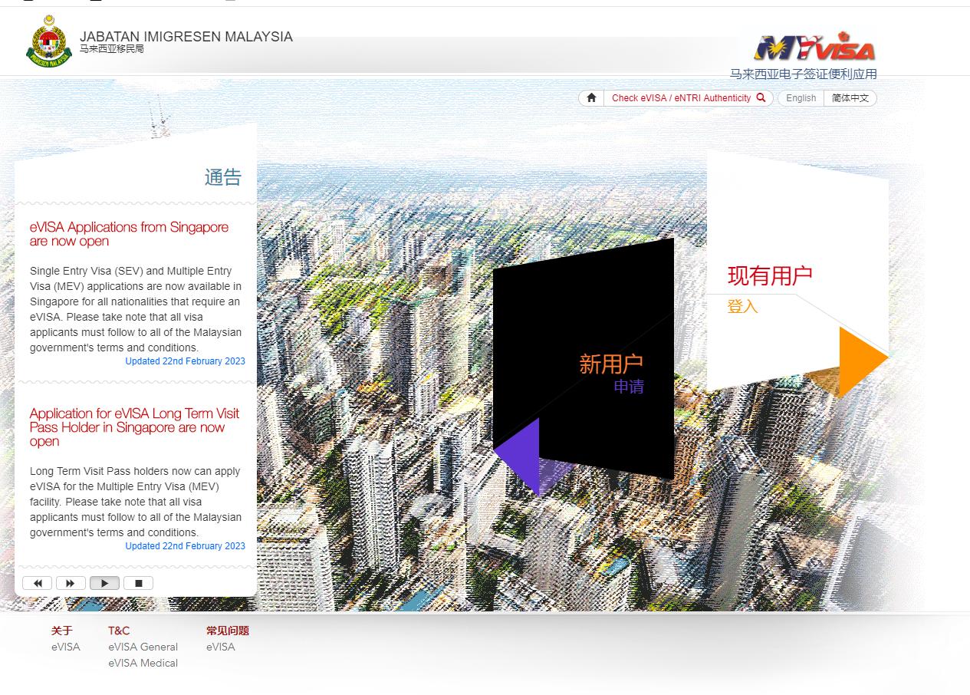970x695 pixels.
Task: Open the eVISA General terms and conditions
Action: 143,647
